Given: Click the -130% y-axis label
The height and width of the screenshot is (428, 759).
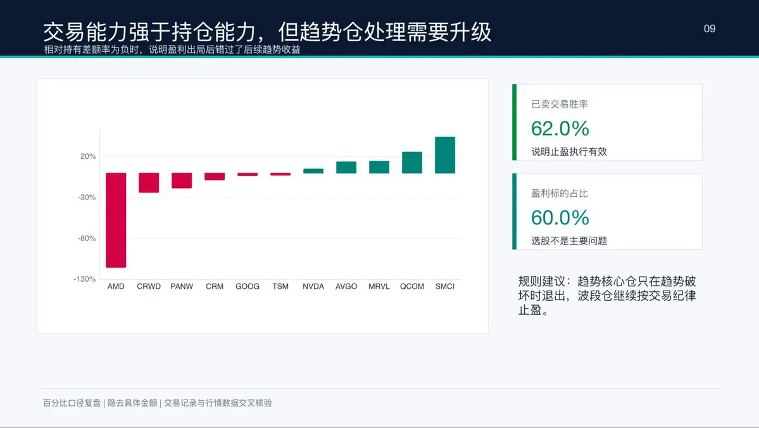Looking at the screenshot, I should click(x=85, y=279).
